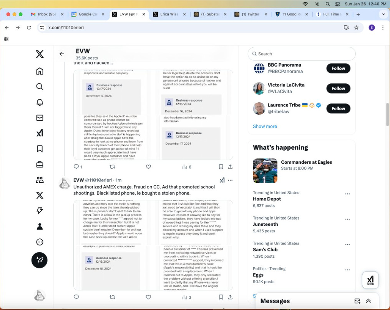
Task: Open EVW avatar on AMEX post
Action: click(65, 183)
